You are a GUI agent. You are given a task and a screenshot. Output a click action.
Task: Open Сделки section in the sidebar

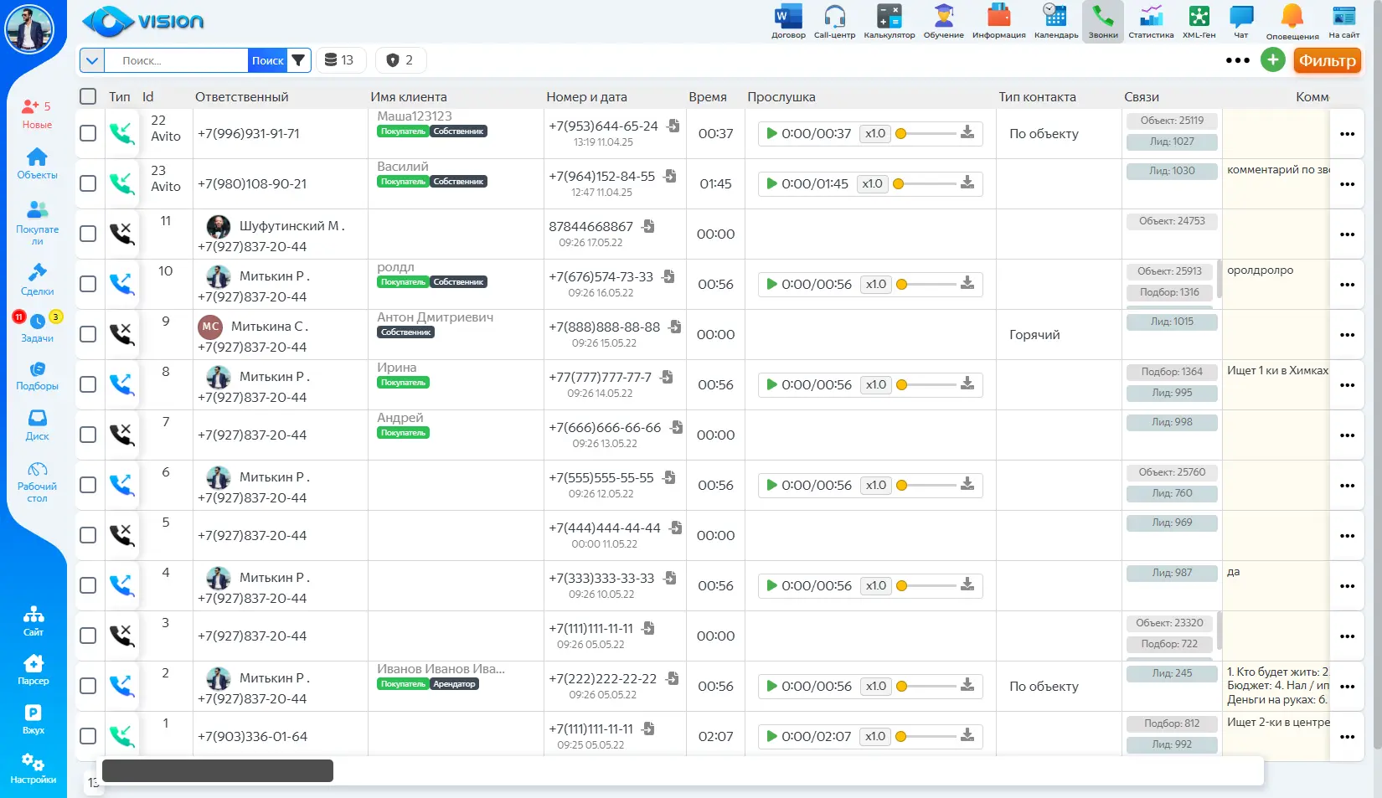point(37,280)
